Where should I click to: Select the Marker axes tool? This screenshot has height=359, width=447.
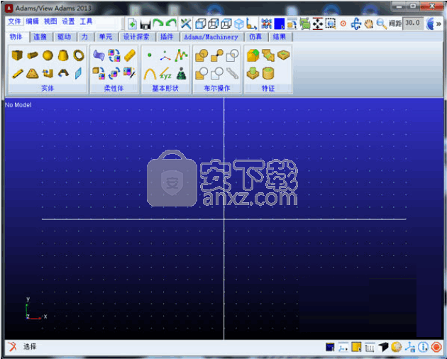point(165,55)
